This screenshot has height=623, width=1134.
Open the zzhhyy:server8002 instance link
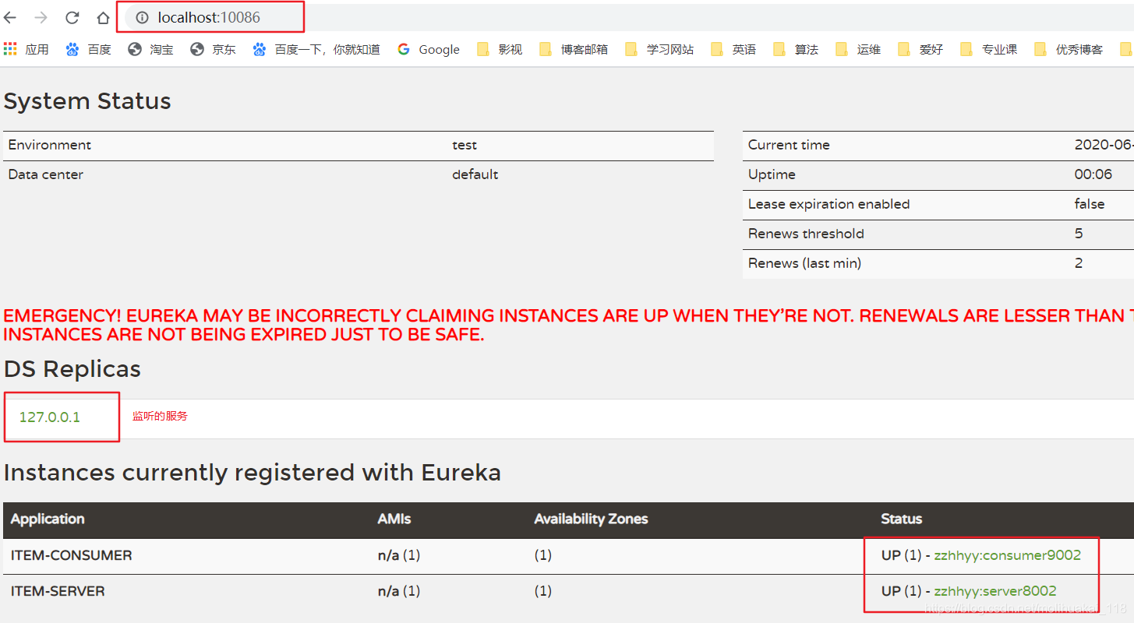[x=995, y=591]
